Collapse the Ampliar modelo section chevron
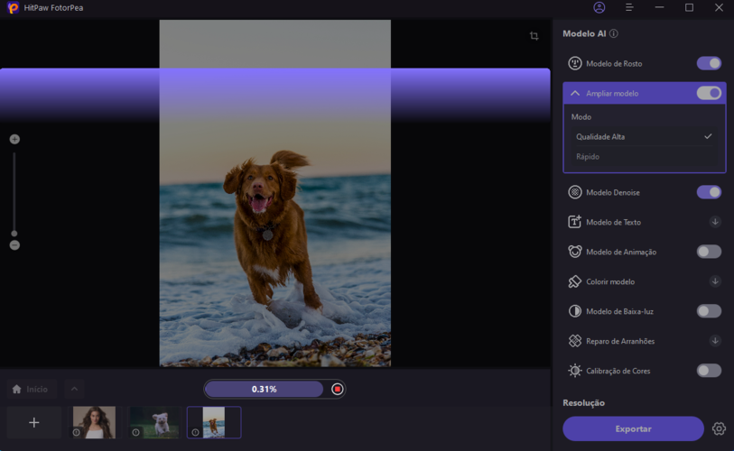The height and width of the screenshot is (451, 734). (575, 94)
